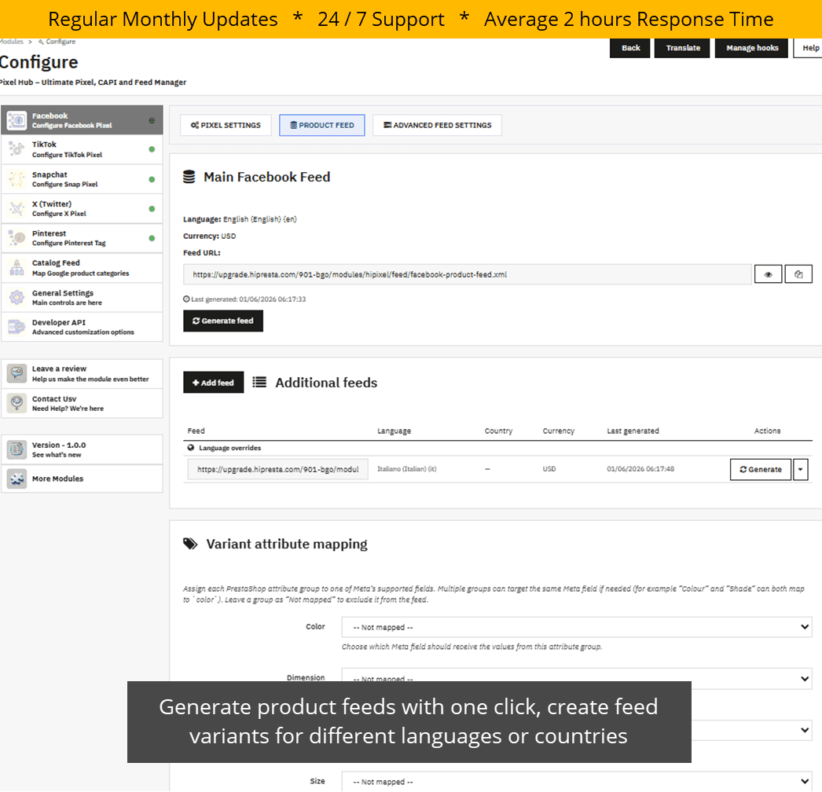The width and height of the screenshot is (822, 792).
Task: Click the 'Currency' column header
Action: pyautogui.click(x=558, y=431)
